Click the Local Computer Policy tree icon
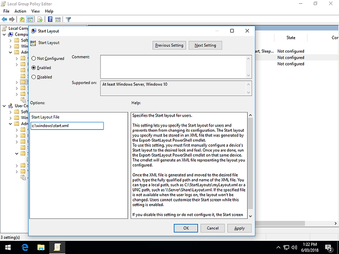Screen dimensions: 339x254 4,28
